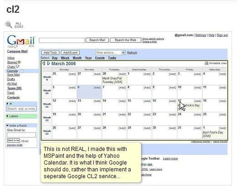Click the Add Task button

click(x=50, y=53)
